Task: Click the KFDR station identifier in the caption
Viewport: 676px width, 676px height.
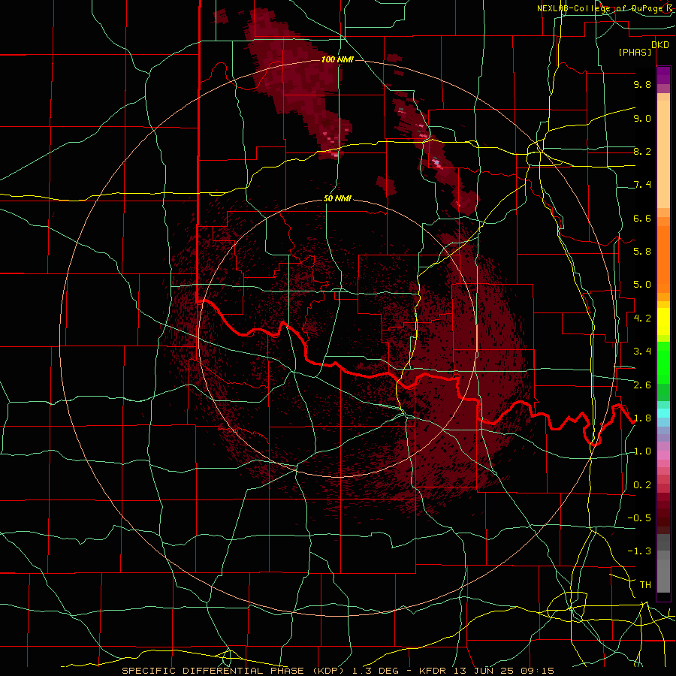Action: click(x=433, y=671)
